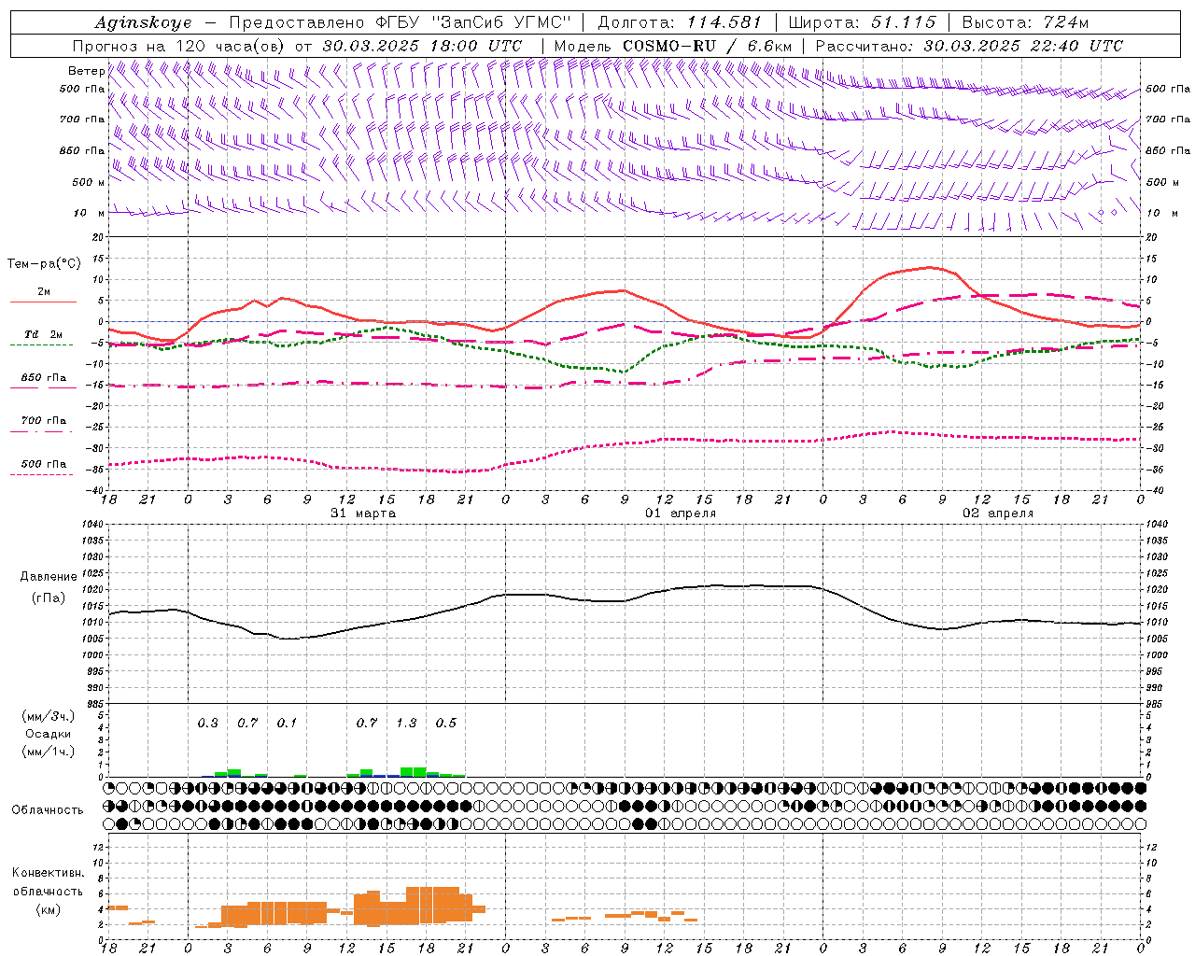Click the standalone 2м legend label above red line
The image size is (1195, 956).
44,291
